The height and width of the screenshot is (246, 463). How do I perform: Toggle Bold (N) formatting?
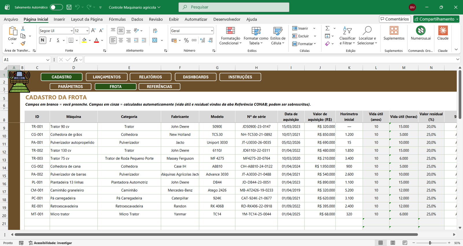tap(43, 40)
